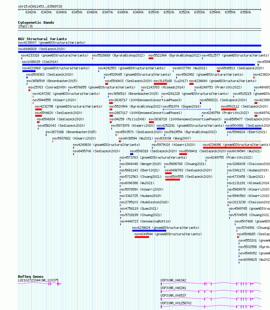Open the nsv1048029 (Coe2014) variant label

(x=40, y=62)
